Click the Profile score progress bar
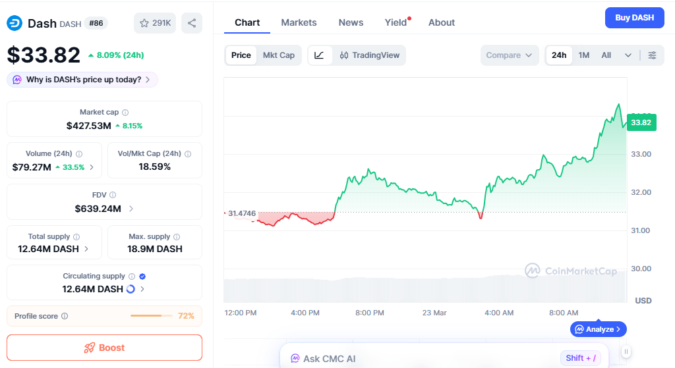Screen dimensions: 675x368 pos(152,316)
